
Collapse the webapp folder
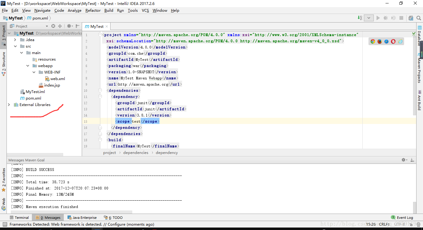pyautogui.click(x=28, y=66)
